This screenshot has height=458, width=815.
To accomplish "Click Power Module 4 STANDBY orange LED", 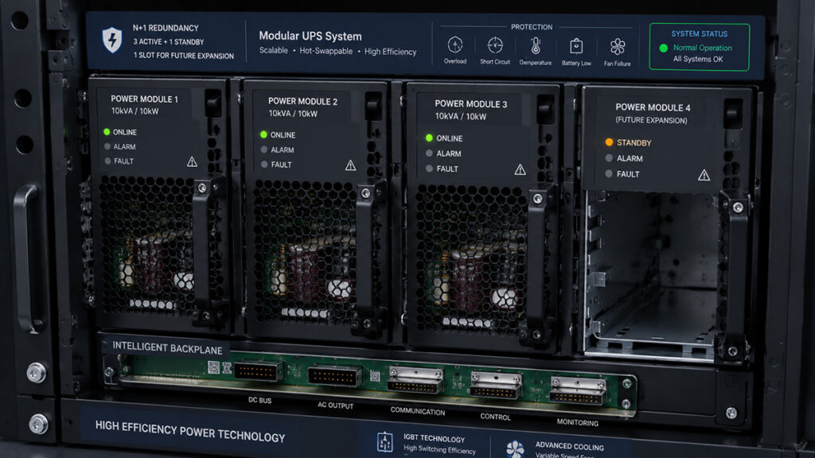I will pos(609,142).
